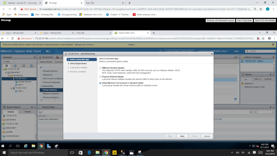Switch to the Networking navigator tab icon

pos(31,66)
